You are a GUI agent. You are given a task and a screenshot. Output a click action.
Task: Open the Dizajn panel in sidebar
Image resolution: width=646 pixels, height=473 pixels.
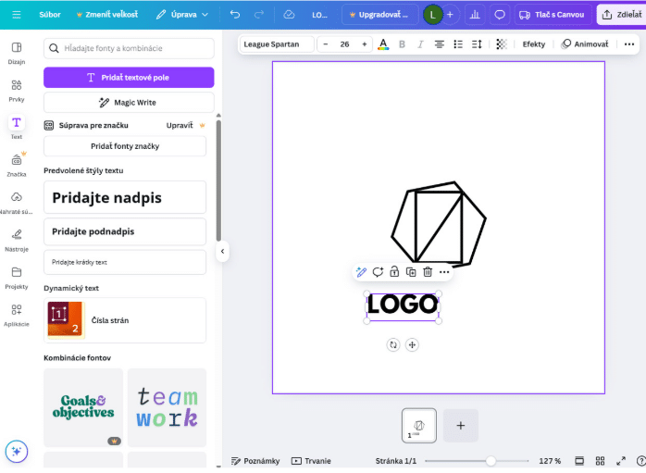(x=17, y=52)
